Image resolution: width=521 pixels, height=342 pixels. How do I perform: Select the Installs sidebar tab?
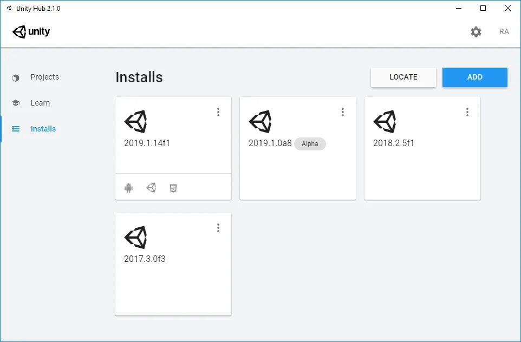click(x=43, y=129)
